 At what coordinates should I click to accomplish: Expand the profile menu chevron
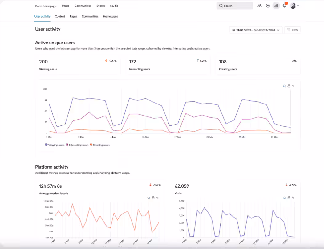click(x=298, y=6)
